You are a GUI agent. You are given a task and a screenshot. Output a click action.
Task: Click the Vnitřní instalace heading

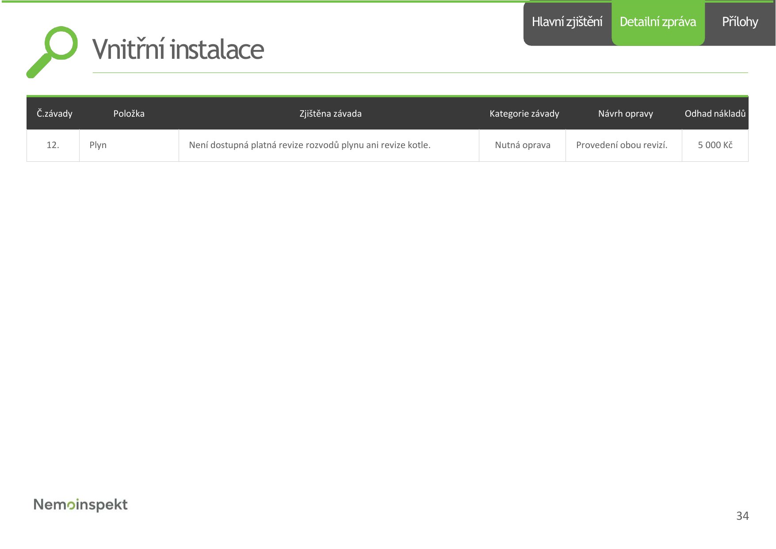coord(178,49)
